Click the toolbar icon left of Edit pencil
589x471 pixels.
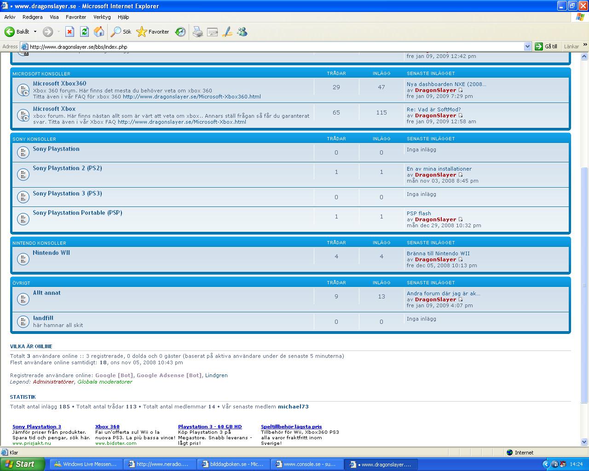(213, 32)
